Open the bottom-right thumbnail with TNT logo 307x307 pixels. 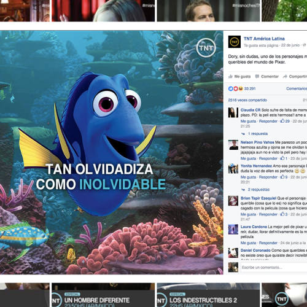[x=284, y=295]
